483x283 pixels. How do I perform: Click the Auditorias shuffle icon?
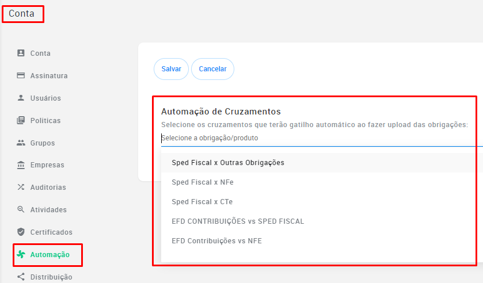21,187
